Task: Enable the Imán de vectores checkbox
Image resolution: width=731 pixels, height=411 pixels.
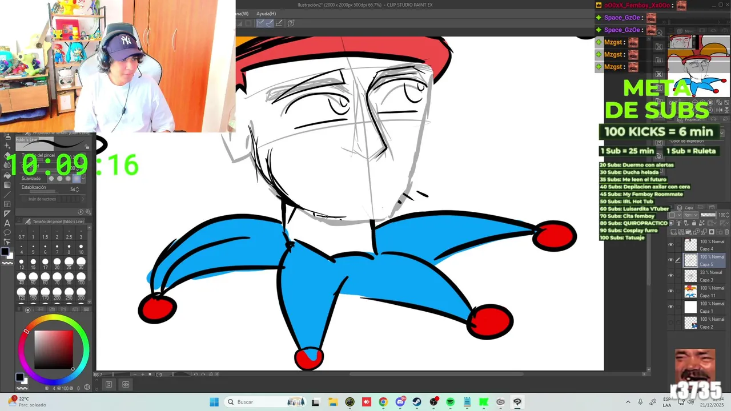Action: point(23,199)
